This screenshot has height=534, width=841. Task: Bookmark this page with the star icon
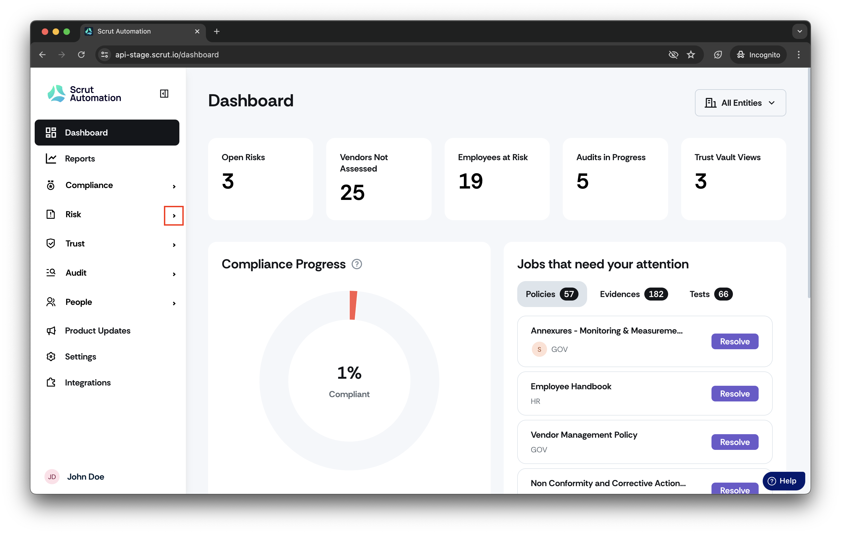tap(691, 55)
